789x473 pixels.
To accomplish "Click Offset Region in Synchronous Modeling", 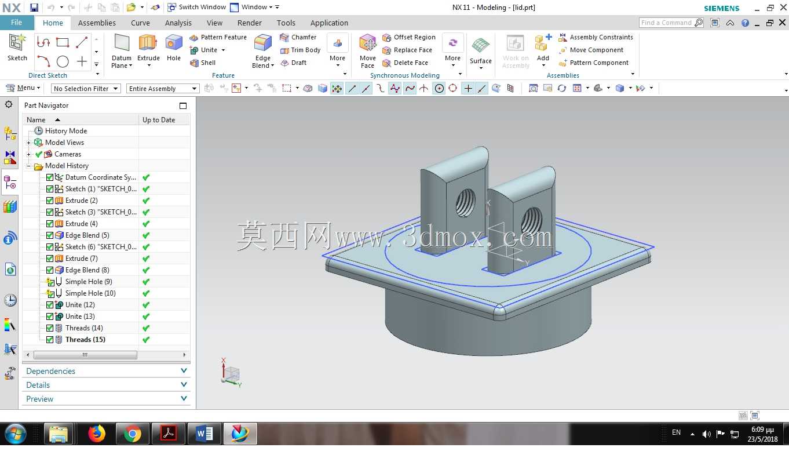I will pos(409,37).
